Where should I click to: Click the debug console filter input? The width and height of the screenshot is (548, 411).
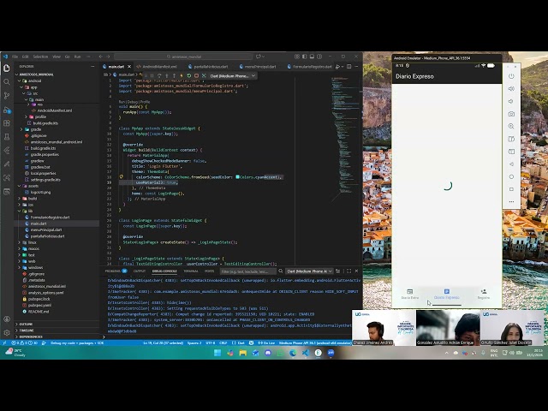247,271
